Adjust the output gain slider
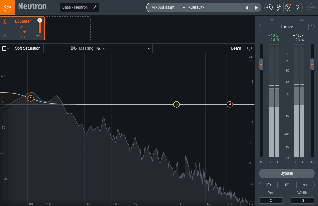Image resolution: width=318 pixels, height=206 pixels. (x=312, y=64)
